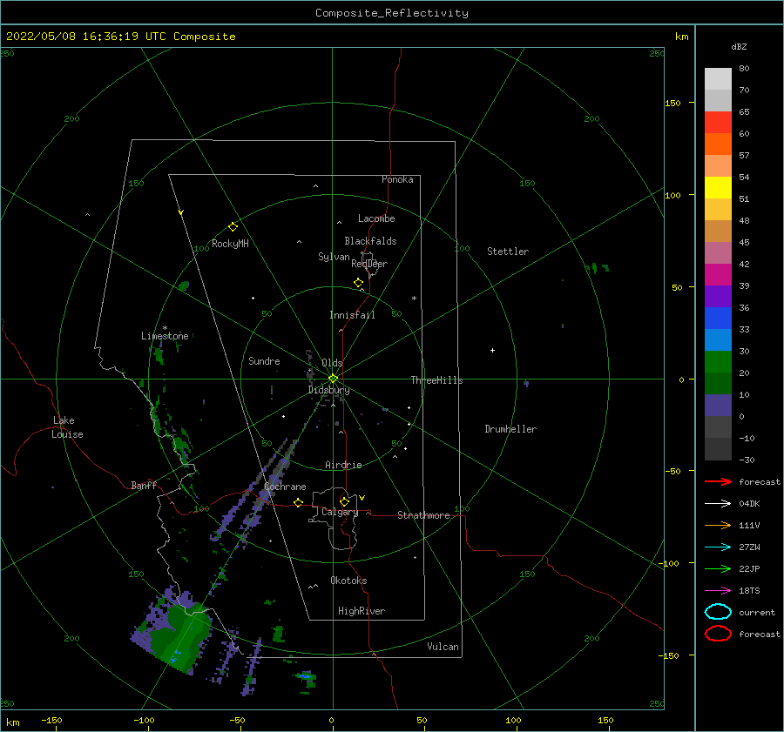Click the green 22JP arrow icon
The height and width of the screenshot is (732, 784).
coord(718,568)
